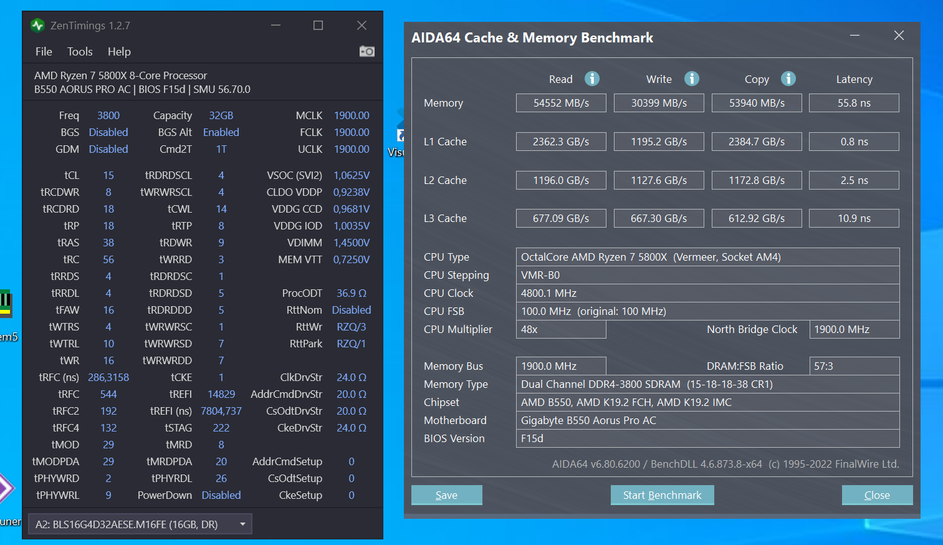Click the Close button in AIDA64

tap(877, 495)
